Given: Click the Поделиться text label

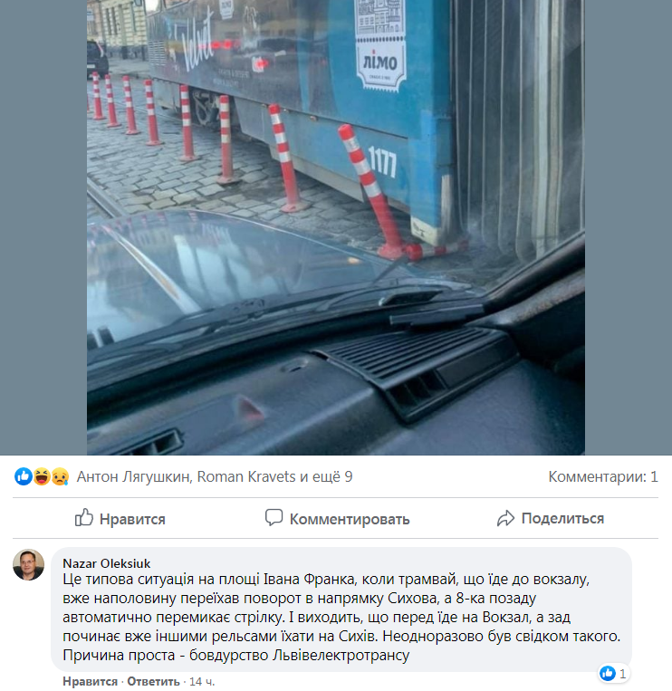Looking at the screenshot, I should [562, 518].
